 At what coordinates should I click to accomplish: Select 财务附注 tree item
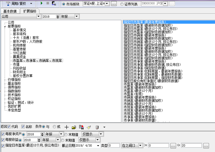(x=19, y=72)
